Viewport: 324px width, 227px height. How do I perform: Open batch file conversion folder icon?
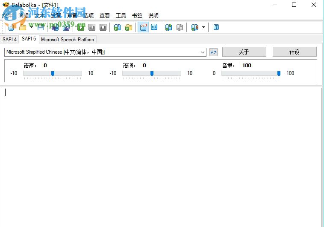click(129, 27)
